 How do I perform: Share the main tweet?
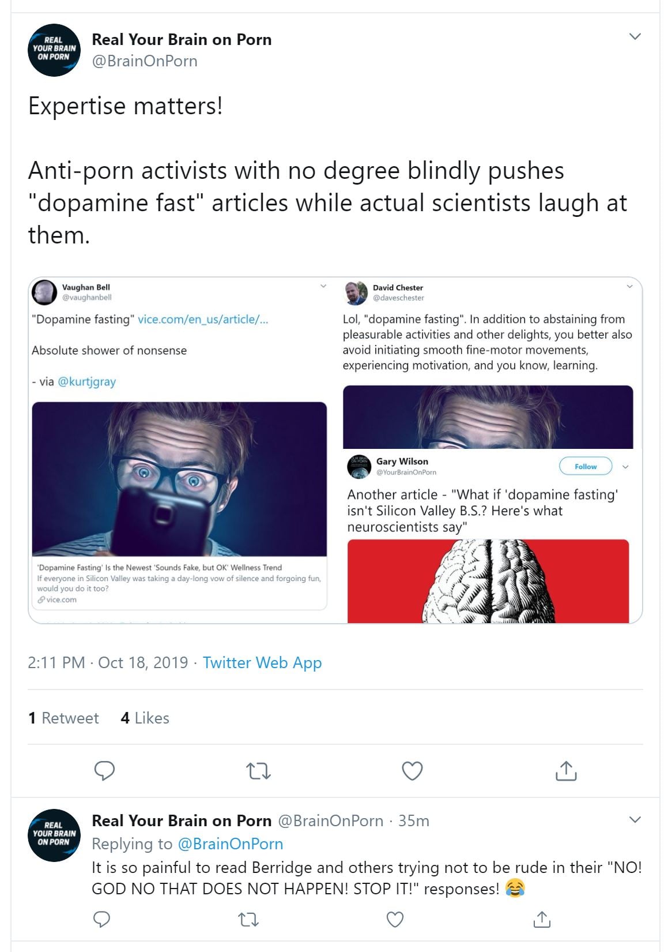click(x=566, y=771)
